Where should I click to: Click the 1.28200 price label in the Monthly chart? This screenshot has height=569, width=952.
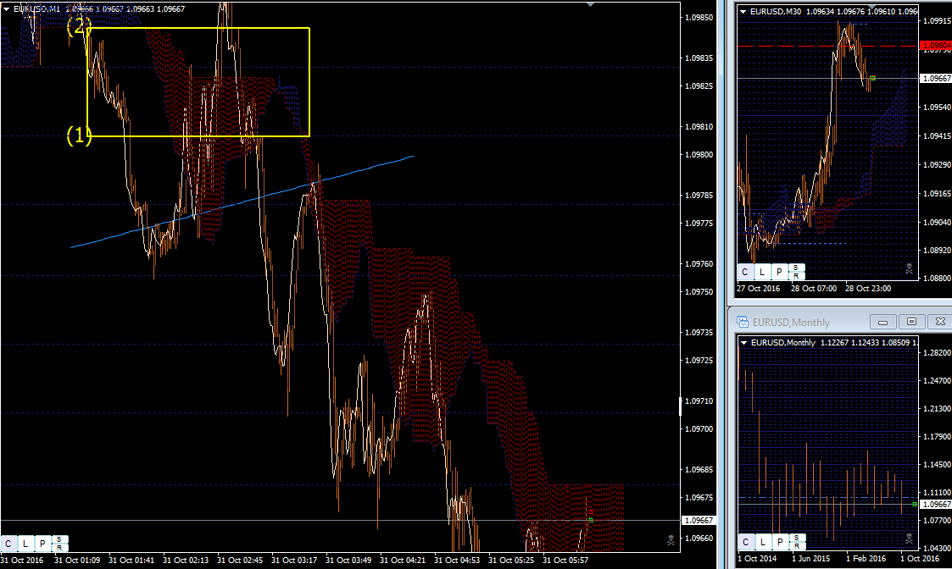click(937, 352)
